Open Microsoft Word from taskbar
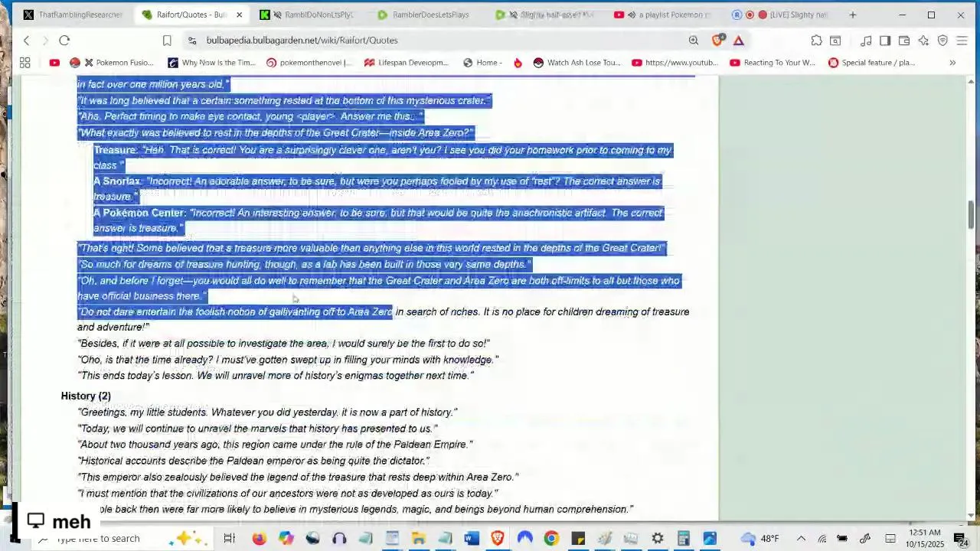980x551 pixels. point(471,539)
